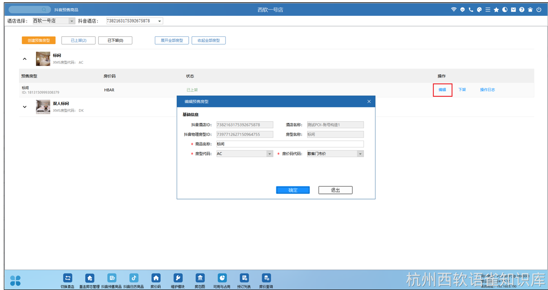Expand the 双人标间 room type row
Image resolution: width=548 pixels, height=290 pixels.
tap(25, 107)
